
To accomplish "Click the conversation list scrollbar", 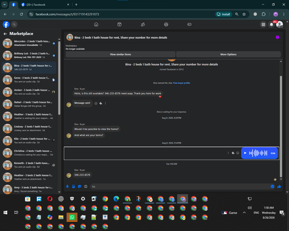I will (x=59, y=78).
